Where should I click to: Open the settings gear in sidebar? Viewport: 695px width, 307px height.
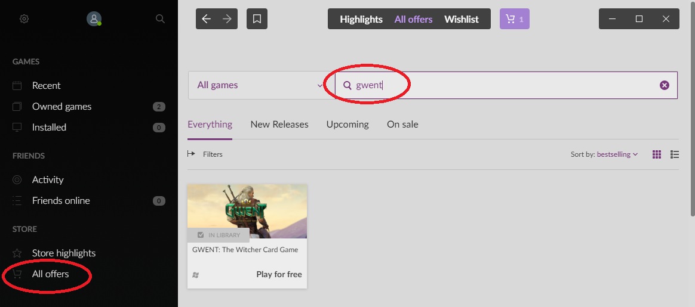tap(24, 19)
